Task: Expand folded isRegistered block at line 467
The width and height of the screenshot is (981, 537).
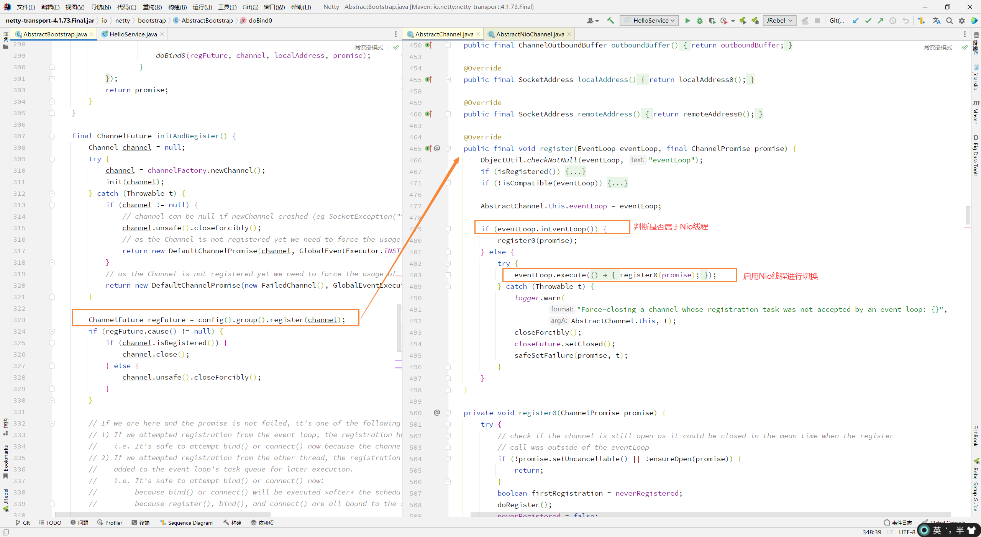Action: click(x=575, y=172)
